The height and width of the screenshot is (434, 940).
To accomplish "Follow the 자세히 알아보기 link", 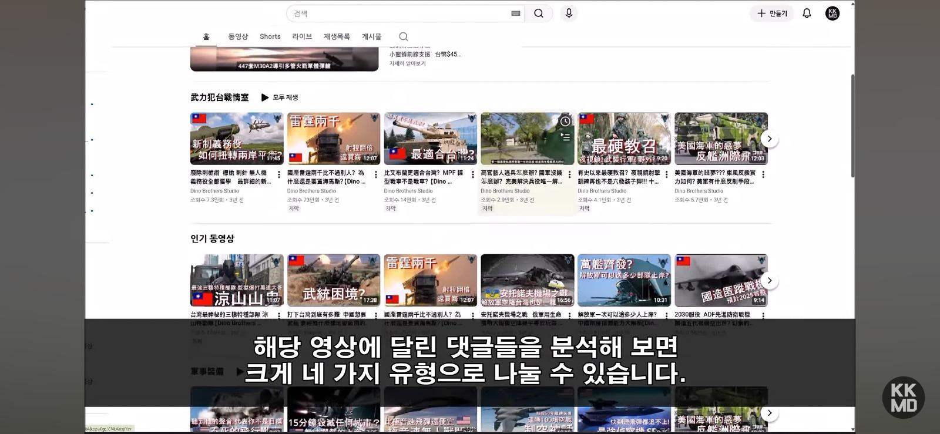I will [408, 63].
